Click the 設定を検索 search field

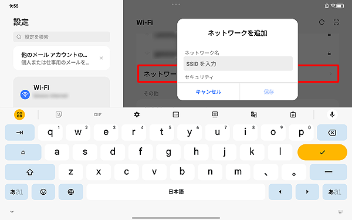tap(62, 37)
